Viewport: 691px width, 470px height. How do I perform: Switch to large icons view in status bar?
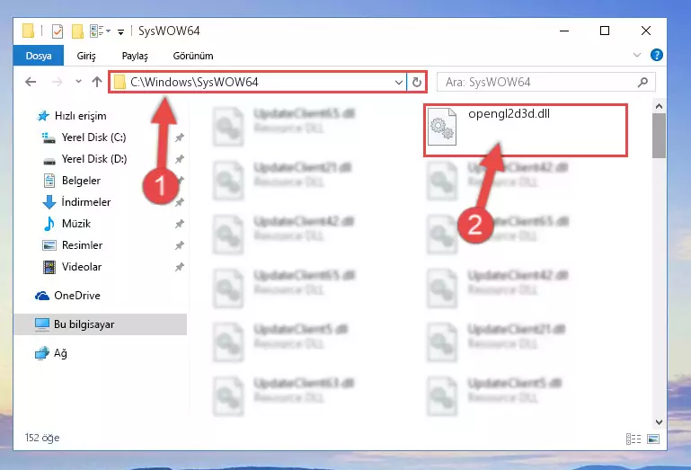pos(653,439)
